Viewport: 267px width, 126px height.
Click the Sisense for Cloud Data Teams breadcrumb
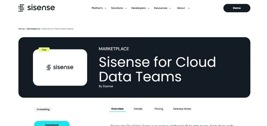[x=58, y=29]
